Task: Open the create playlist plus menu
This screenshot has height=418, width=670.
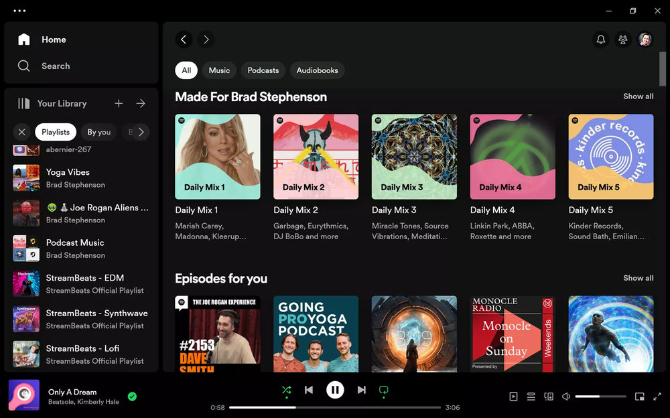Action: point(119,103)
